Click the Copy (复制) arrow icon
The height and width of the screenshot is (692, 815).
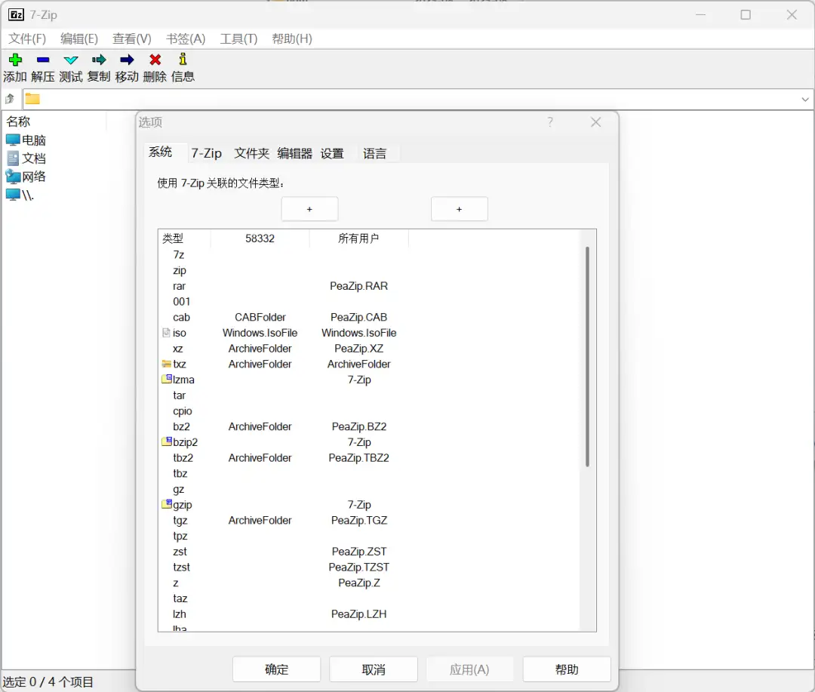click(99, 60)
